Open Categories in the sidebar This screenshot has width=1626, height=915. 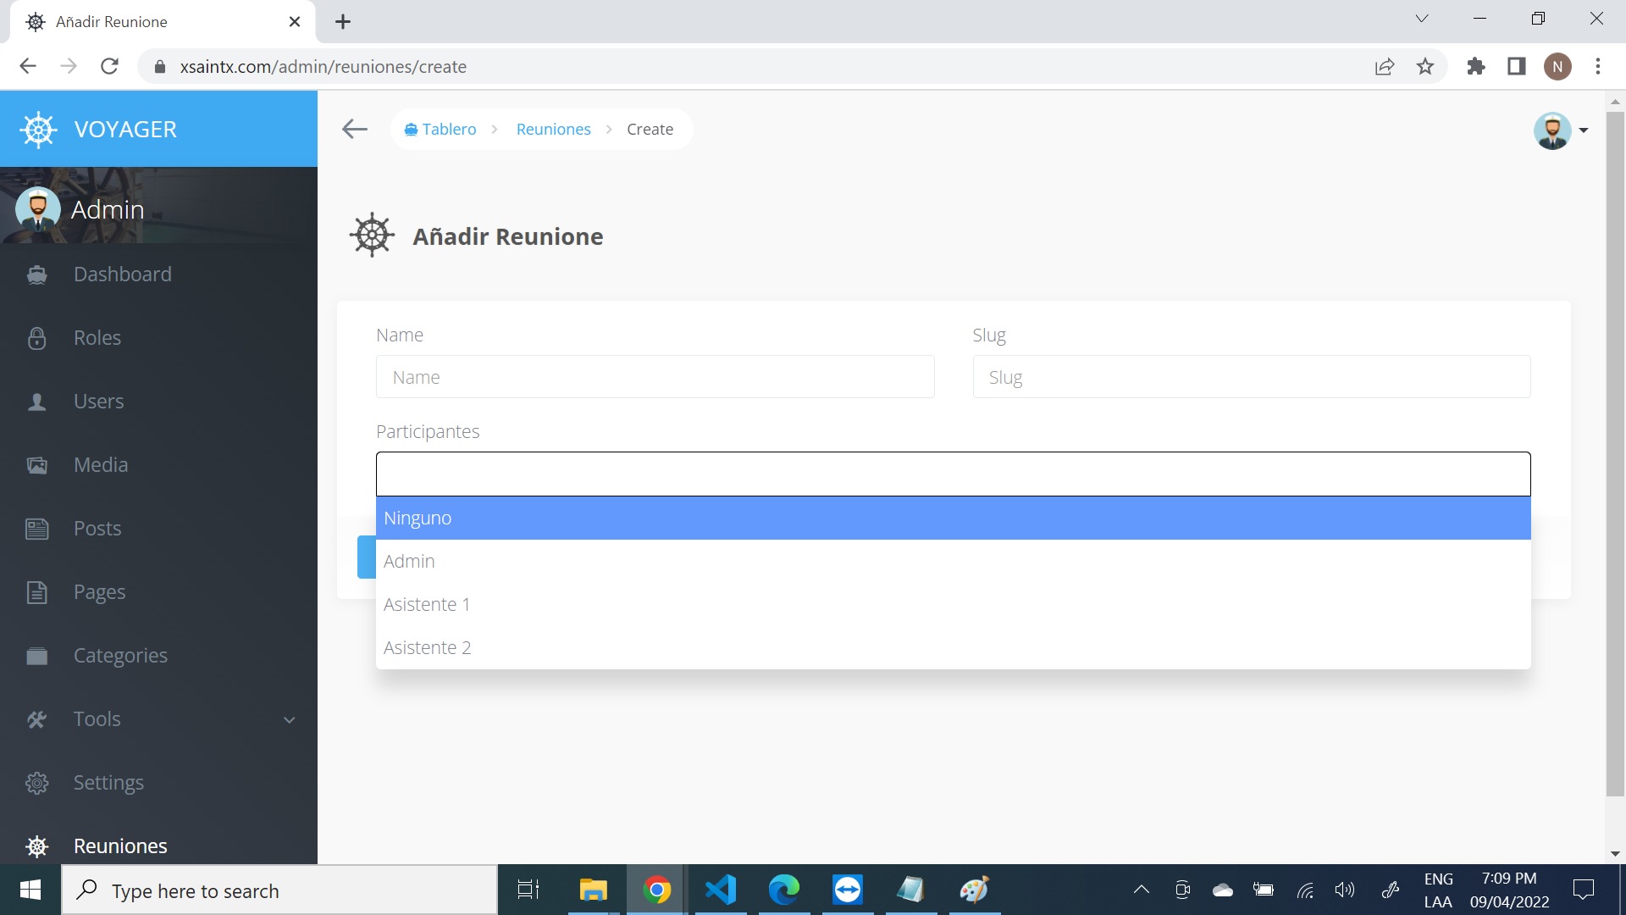120,655
